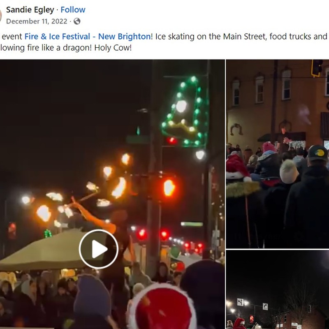Screen dimensions: 329x329
Task: Click the red traffic signal beside the pole
Action: point(169,188)
